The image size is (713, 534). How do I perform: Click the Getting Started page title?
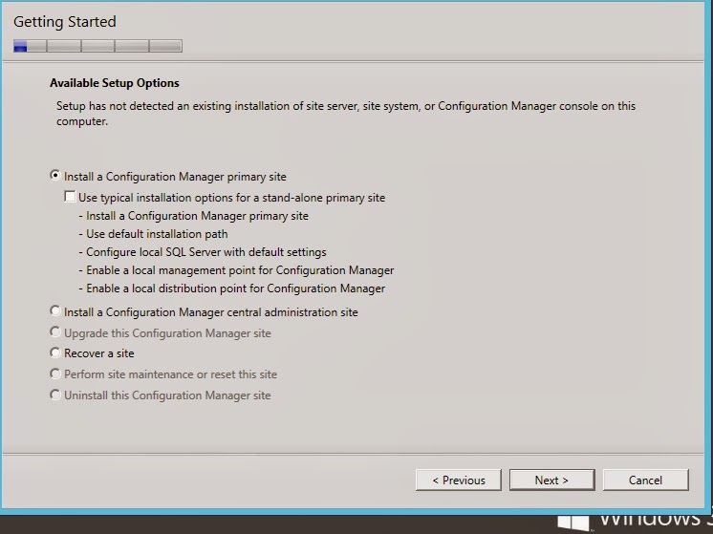click(67, 21)
